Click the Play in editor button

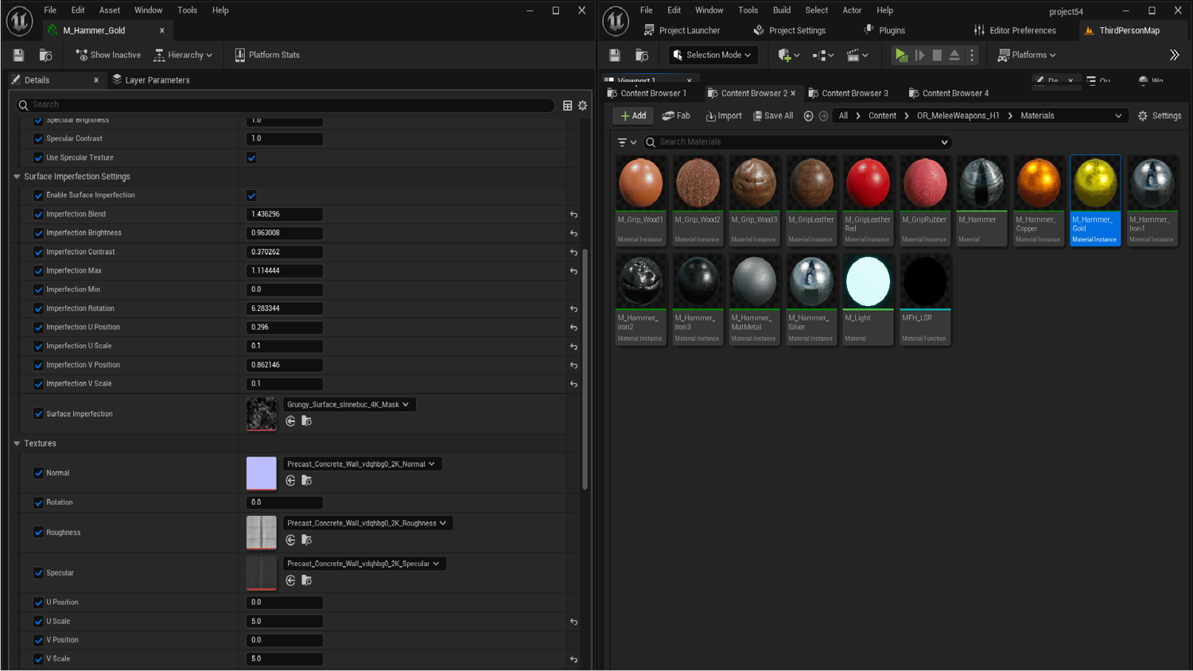point(900,55)
